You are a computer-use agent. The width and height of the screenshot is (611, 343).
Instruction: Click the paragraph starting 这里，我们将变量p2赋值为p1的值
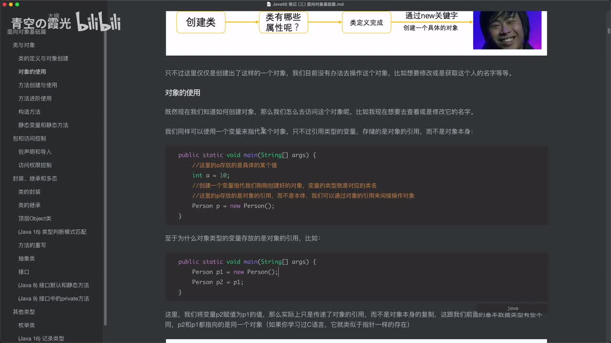(354, 320)
